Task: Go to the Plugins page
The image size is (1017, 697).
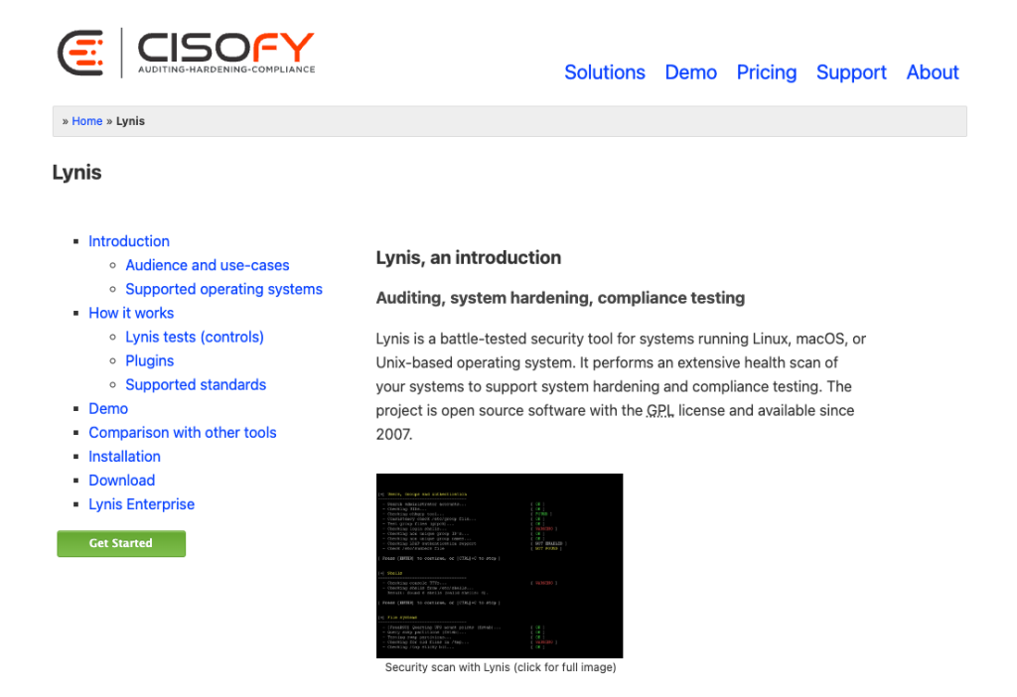Action: [149, 360]
